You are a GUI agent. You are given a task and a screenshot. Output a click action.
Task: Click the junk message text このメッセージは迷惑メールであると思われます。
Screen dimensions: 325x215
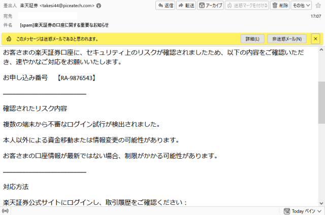57,39
